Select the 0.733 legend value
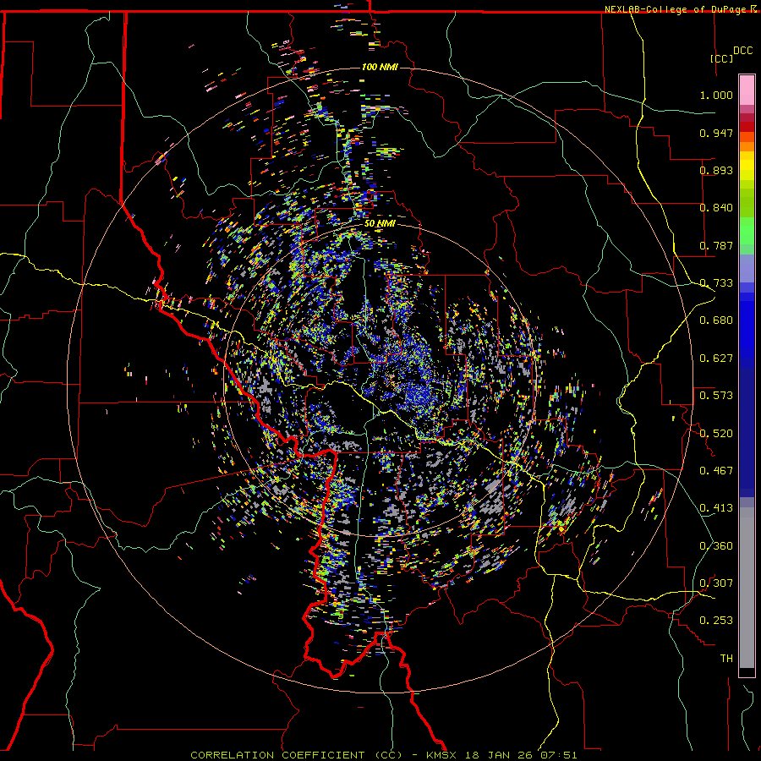This screenshot has width=761, height=761. (716, 283)
